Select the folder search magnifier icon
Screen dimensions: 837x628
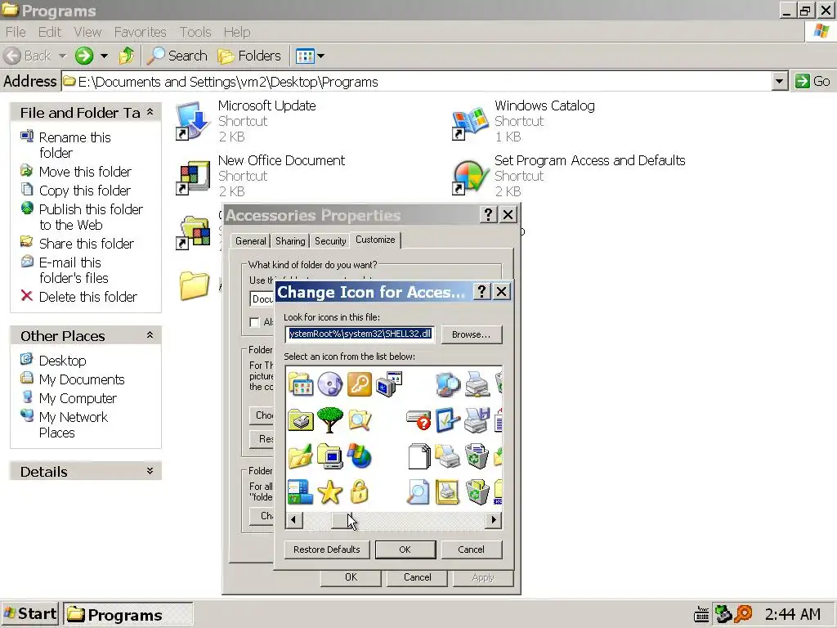[360, 420]
